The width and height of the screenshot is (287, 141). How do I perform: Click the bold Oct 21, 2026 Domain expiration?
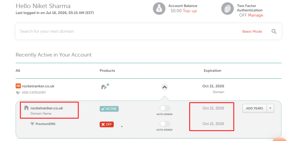[x=213, y=86]
